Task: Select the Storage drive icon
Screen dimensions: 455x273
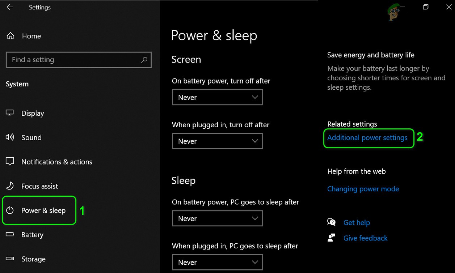Action: click(x=9, y=259)
